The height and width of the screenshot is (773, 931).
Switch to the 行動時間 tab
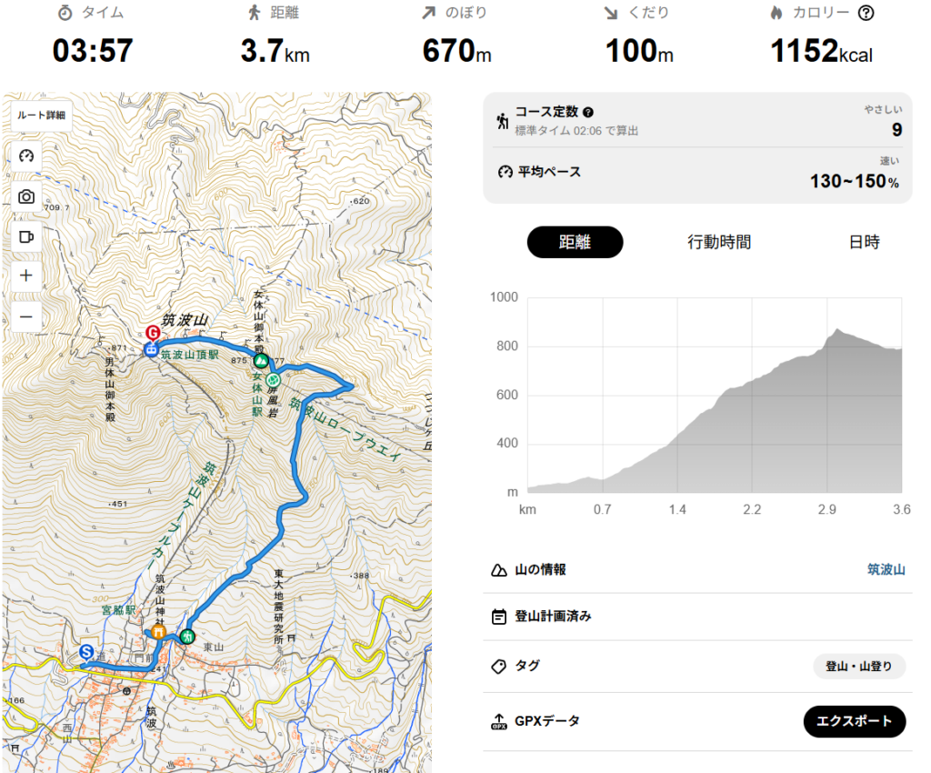pyautogui.click(x=719, y=242)
